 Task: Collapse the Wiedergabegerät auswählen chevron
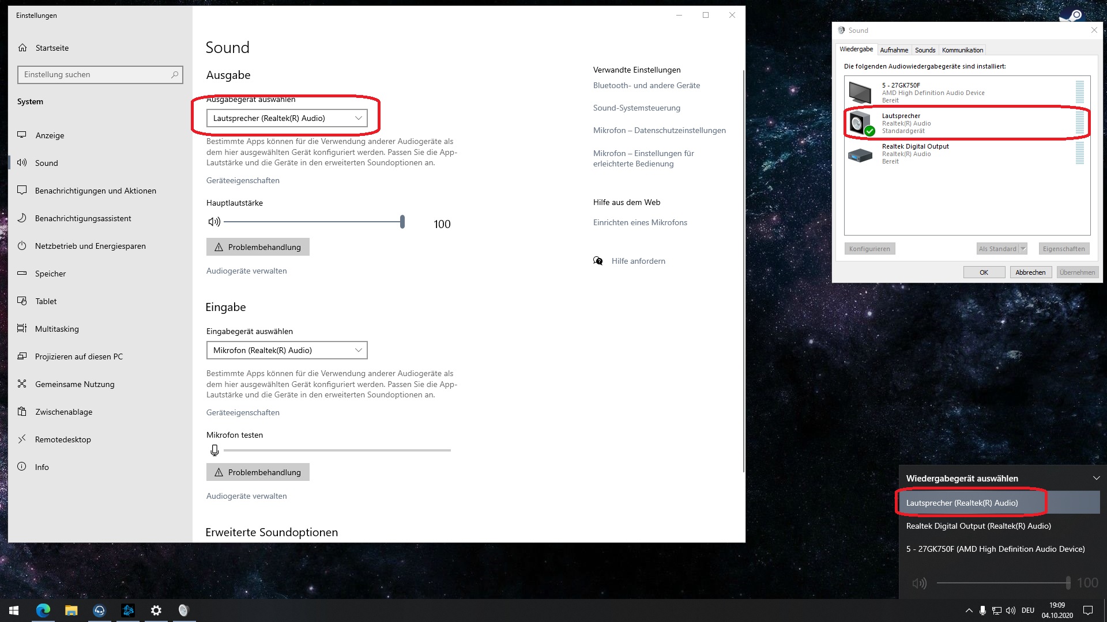click(1096, 478)
